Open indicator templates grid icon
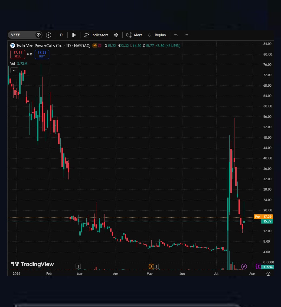This screenshot has width=281, height=307. (x=116, y=35)
